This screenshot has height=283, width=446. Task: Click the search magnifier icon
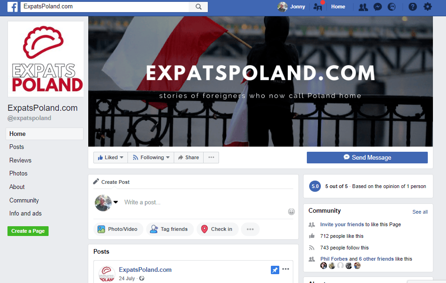pyautogui.click(x=198, y=7)
